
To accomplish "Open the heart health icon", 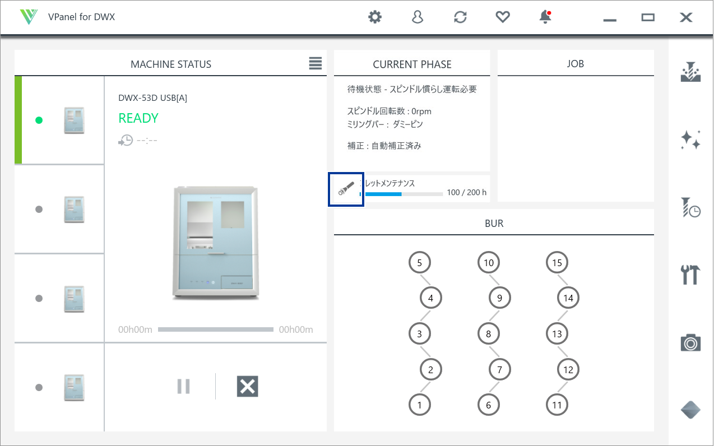I will point(503,17).
